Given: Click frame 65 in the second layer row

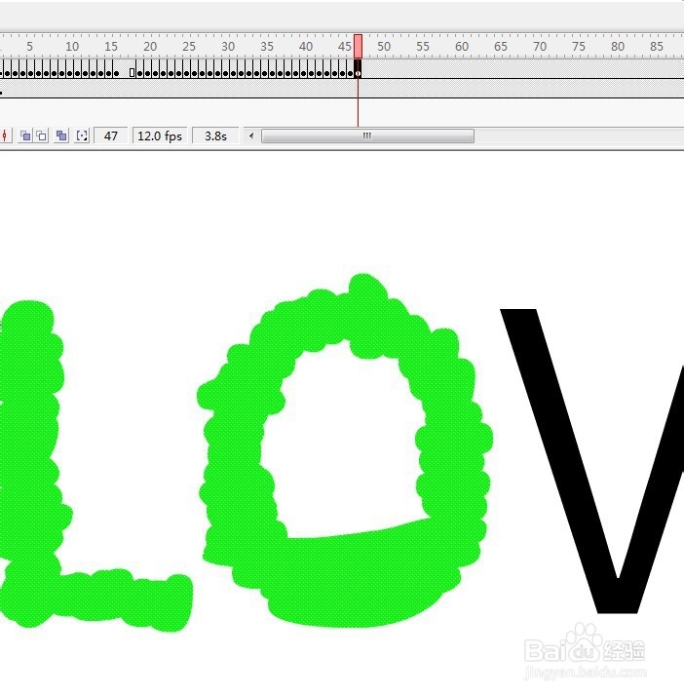Looking at the screenshot, I should [x=499, y=89].
